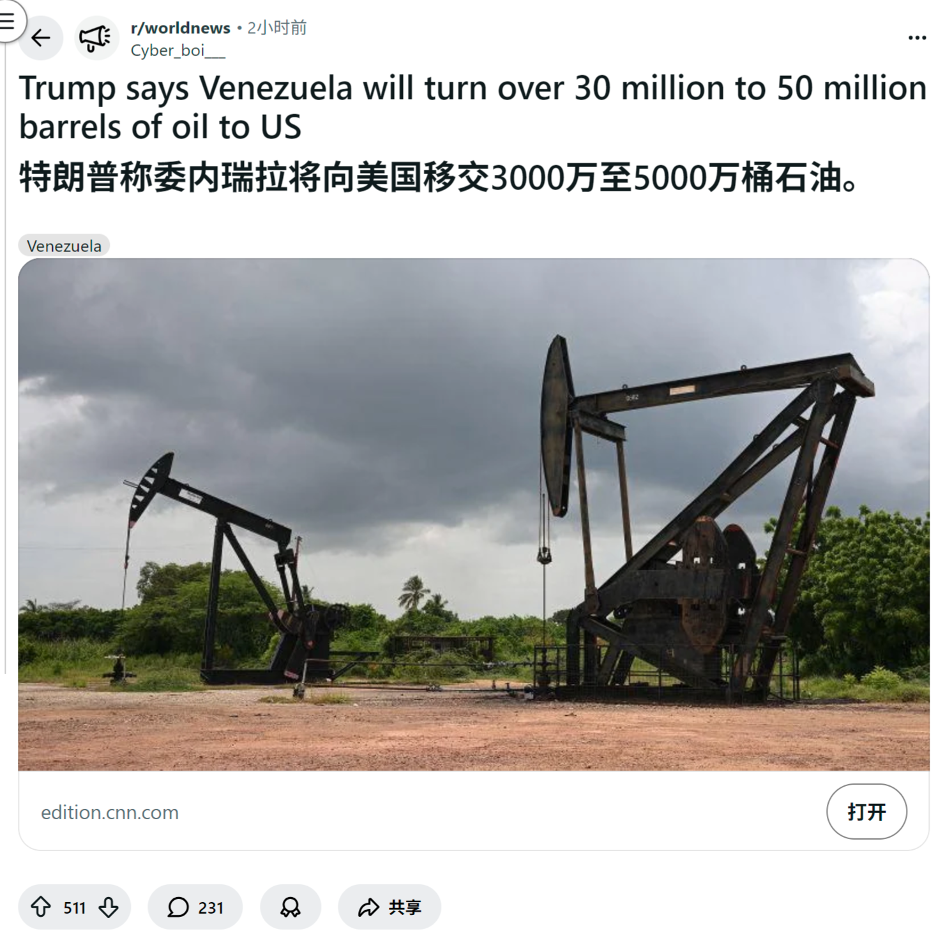
Task: Visit the Cyber_boi___ user profile
Action: click(x=178, y=50)
